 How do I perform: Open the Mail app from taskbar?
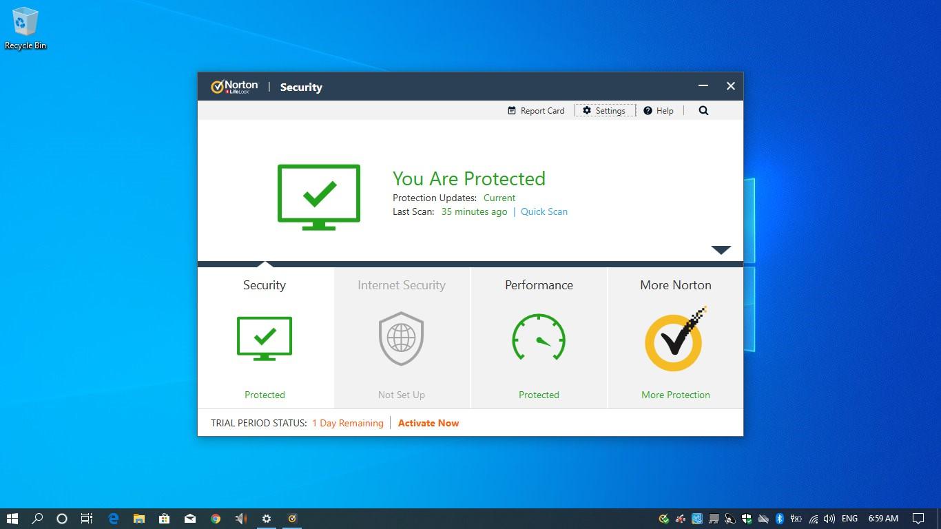pos(190,519)
